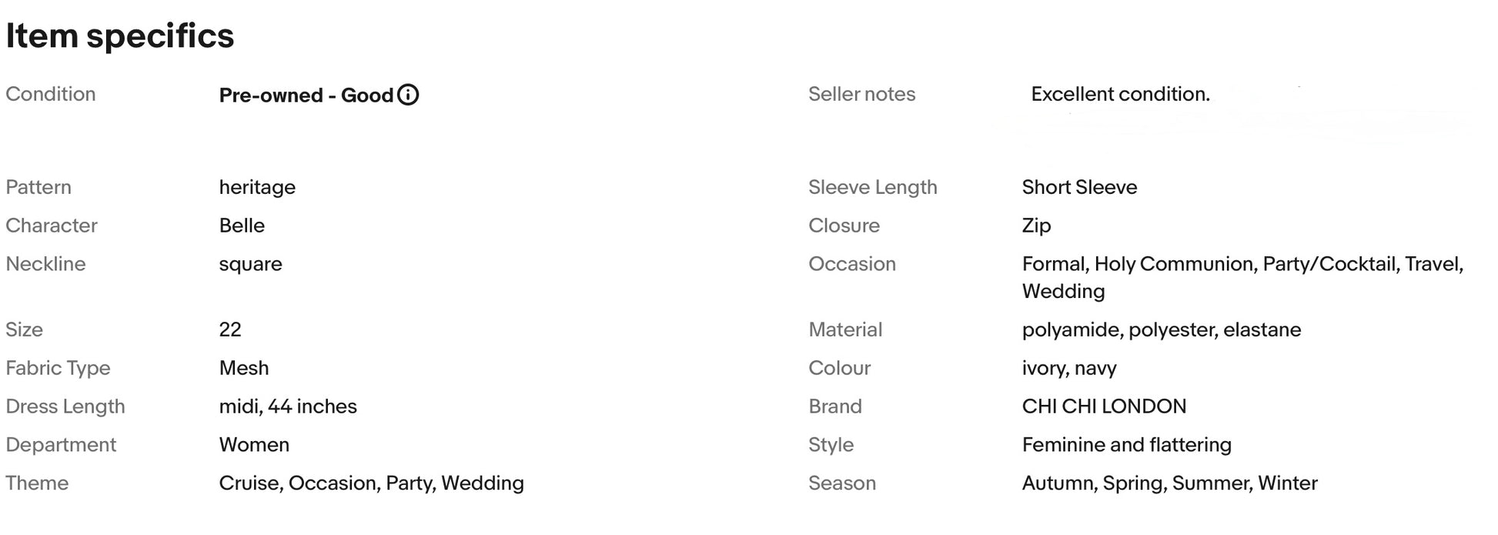This screenshot has width=1498, height=535.
Task: Click the Zip closure value
Action: point(1036,226)
